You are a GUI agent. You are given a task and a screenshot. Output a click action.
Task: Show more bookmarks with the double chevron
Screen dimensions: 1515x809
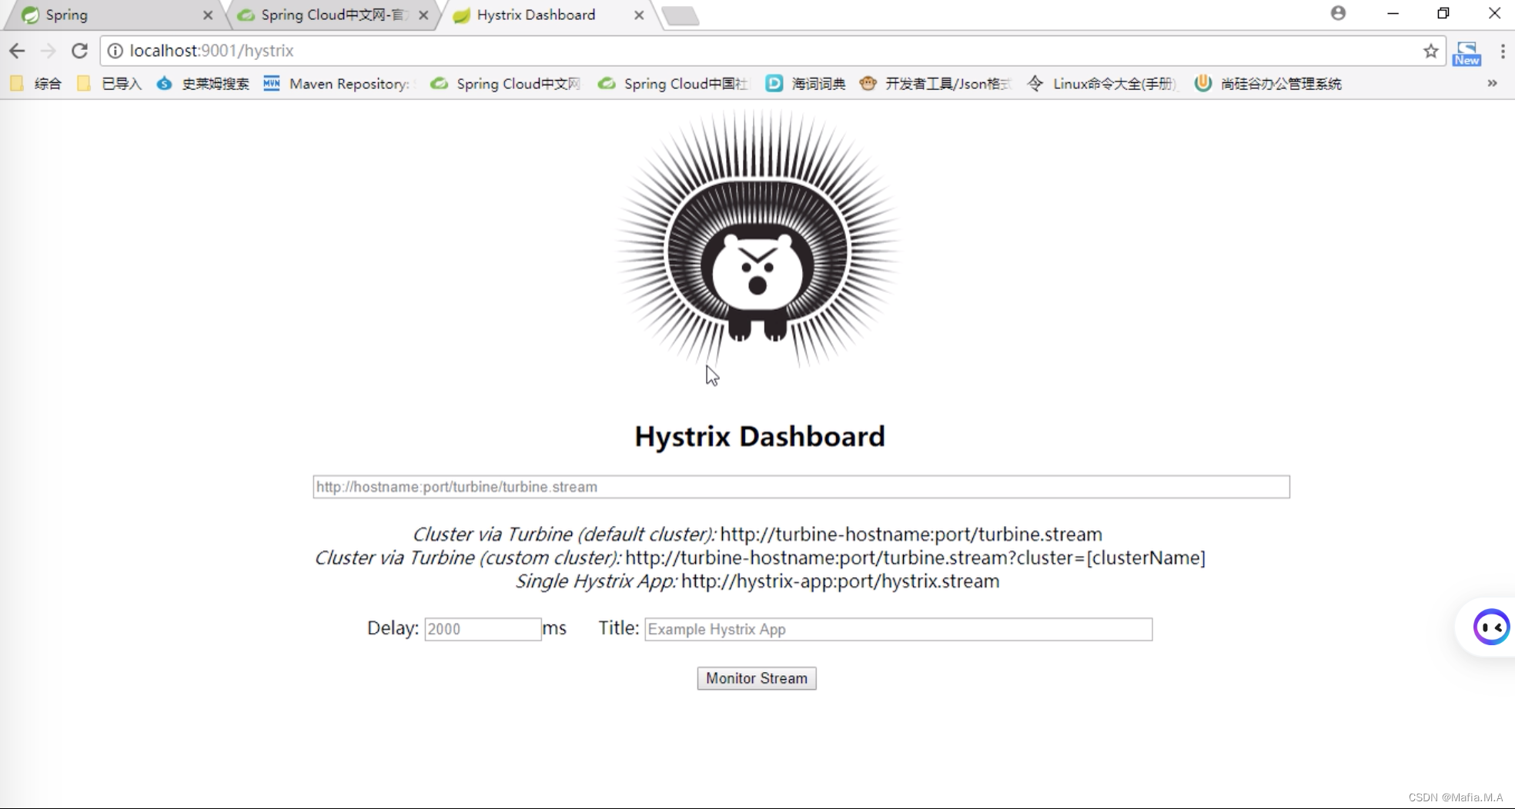[1492, 83]
